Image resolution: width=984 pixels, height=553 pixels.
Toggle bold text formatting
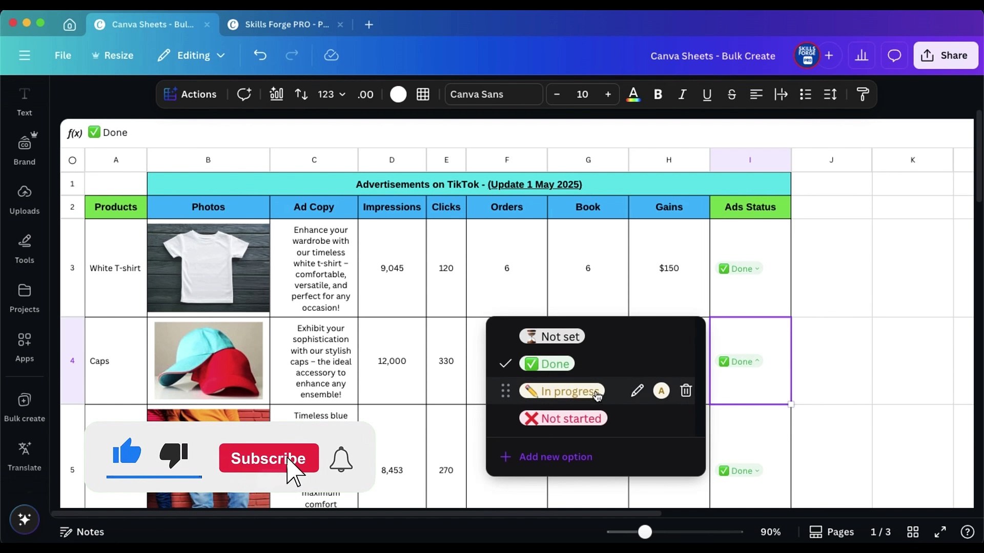pyautogui.click(x=658, y=94)
